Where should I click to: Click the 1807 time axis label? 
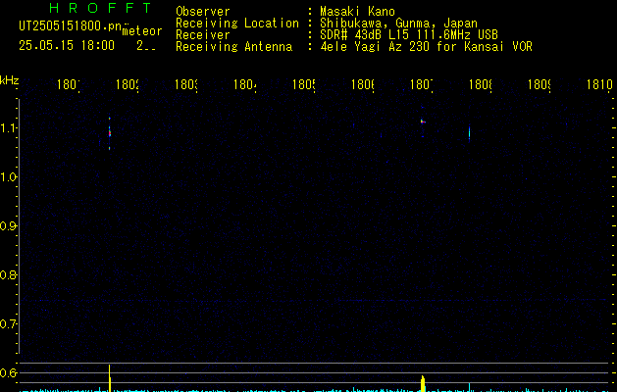[422, 84]
